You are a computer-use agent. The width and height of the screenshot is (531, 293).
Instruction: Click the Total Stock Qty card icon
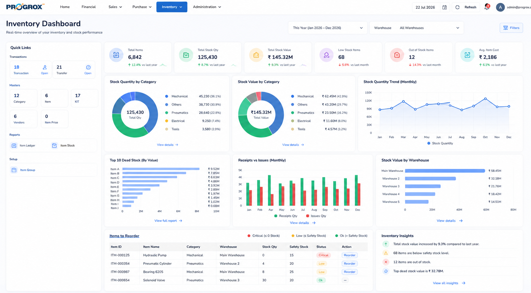tap(186, 55)
